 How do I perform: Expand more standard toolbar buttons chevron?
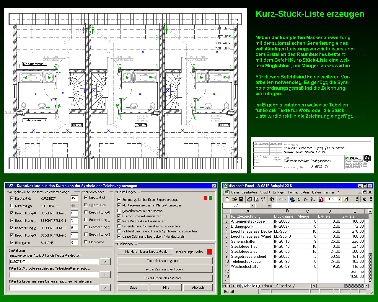(x=357, y=199)
